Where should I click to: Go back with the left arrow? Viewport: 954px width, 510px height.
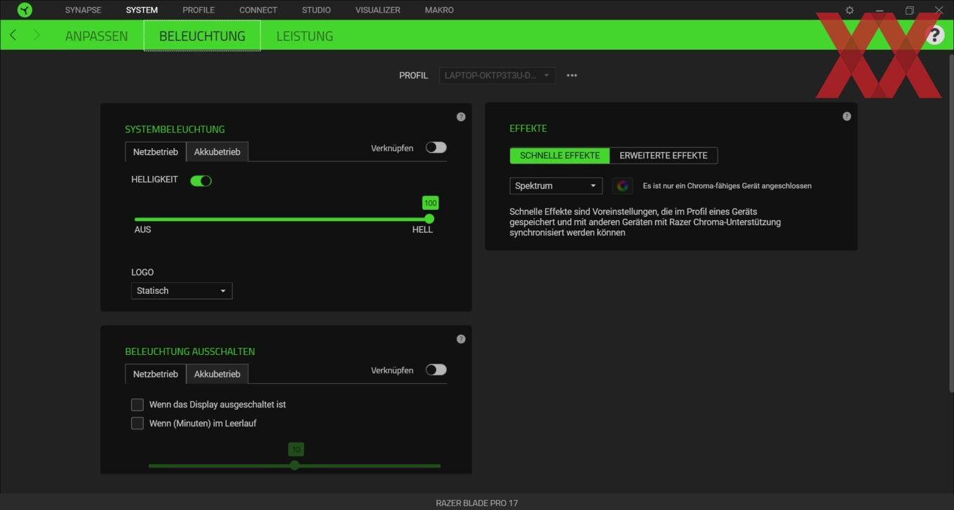[13, 35]
